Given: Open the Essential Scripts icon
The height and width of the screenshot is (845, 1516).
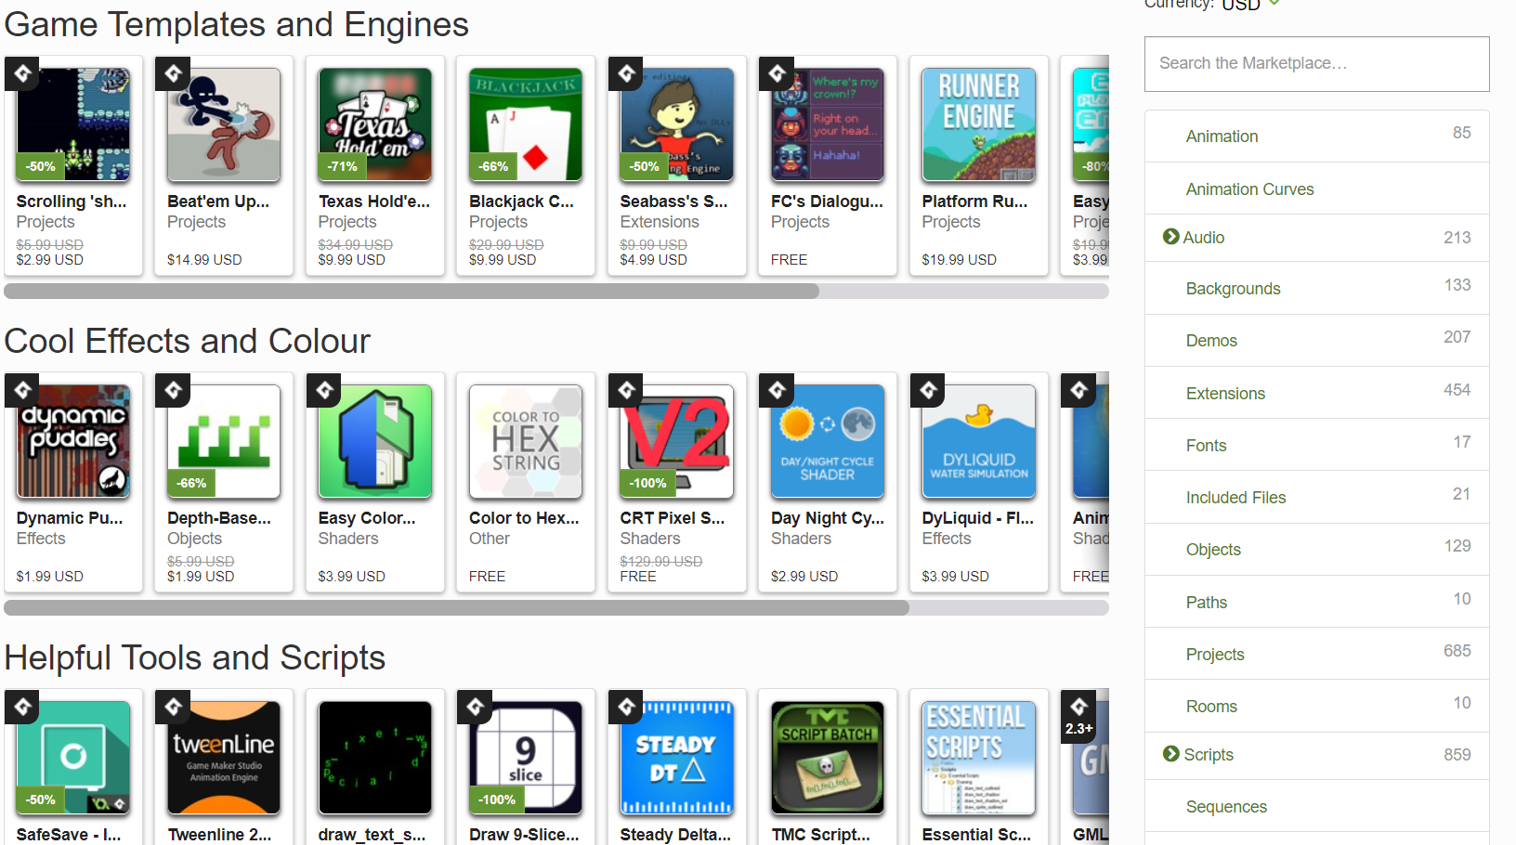Looking at the screenshot, I should click(x=979, y=758).
